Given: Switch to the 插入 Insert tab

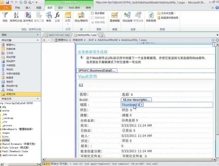Looking at the screenshot, I should (28, 8).
